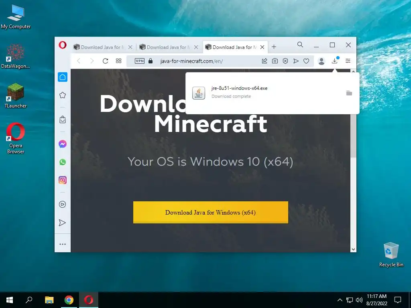Open the sidebar Home icon
This screenshot has width=411, height=308.
(x=62, y=77)
